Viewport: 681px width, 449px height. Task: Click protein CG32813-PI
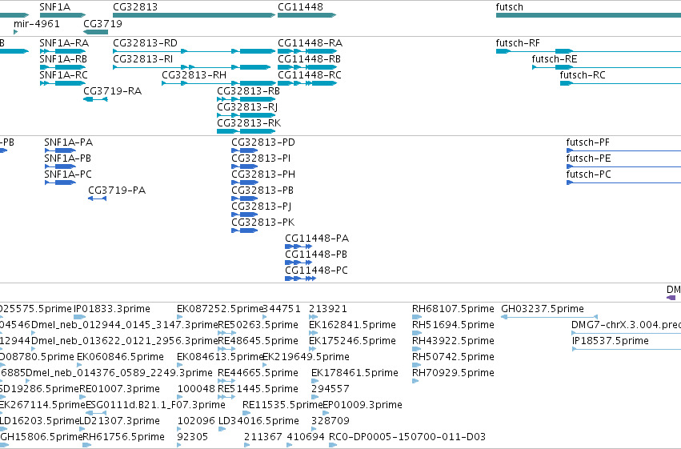245,166
